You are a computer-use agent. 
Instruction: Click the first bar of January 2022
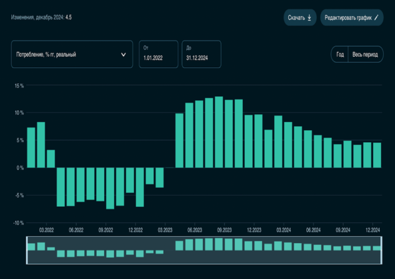(31, 148)
